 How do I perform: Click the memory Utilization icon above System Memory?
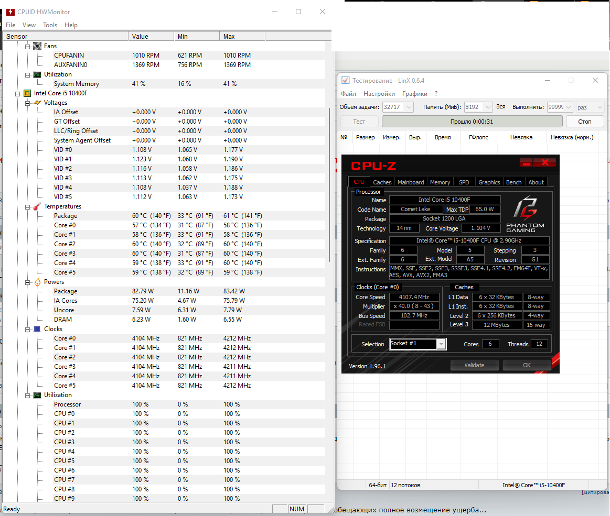pos(37,74)
